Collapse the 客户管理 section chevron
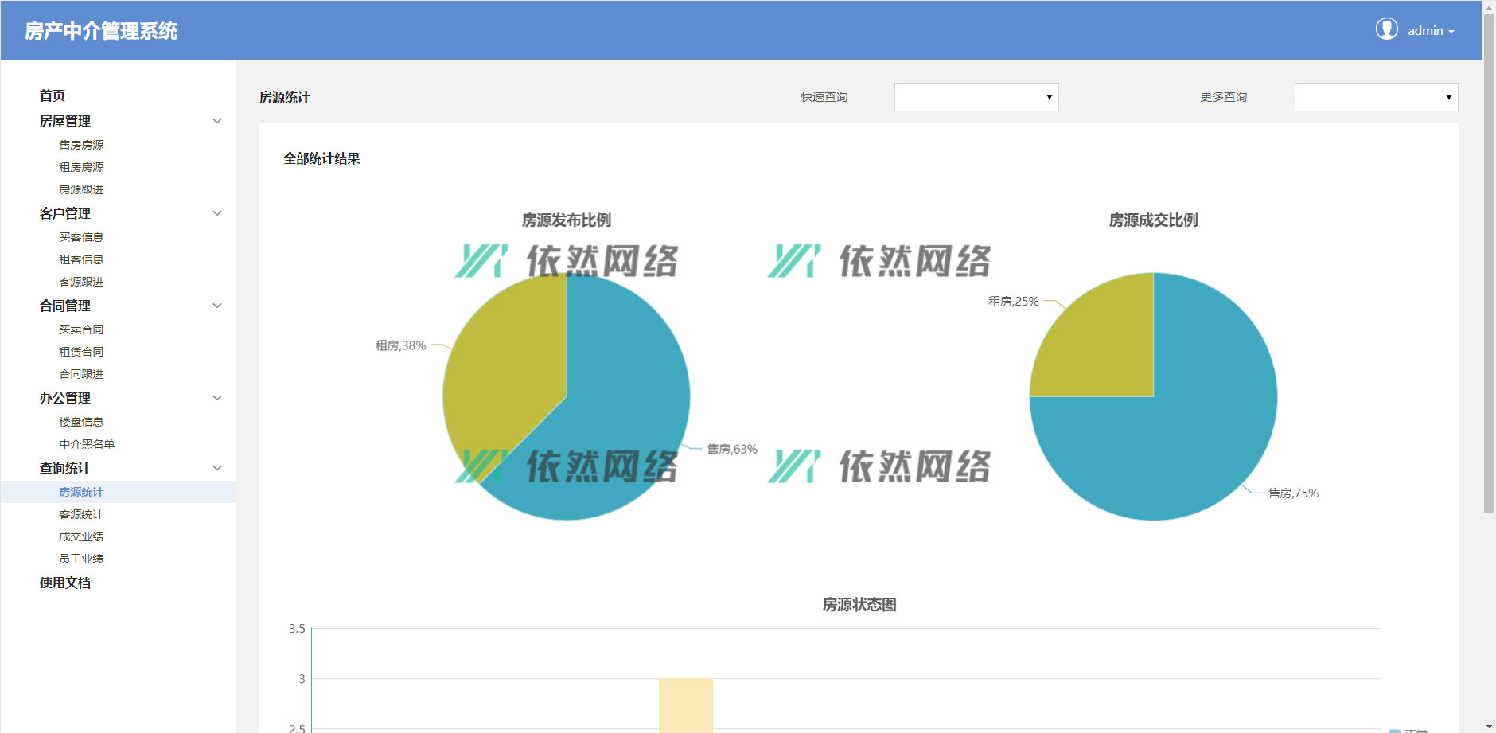The image size is (1496, 733). coord(216,213)
